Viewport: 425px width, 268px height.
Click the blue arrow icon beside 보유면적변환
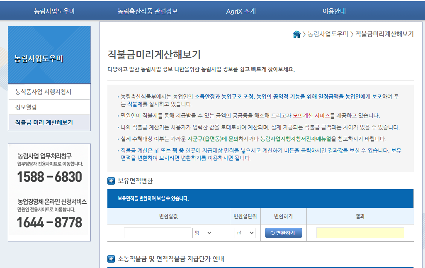point(109,180)
